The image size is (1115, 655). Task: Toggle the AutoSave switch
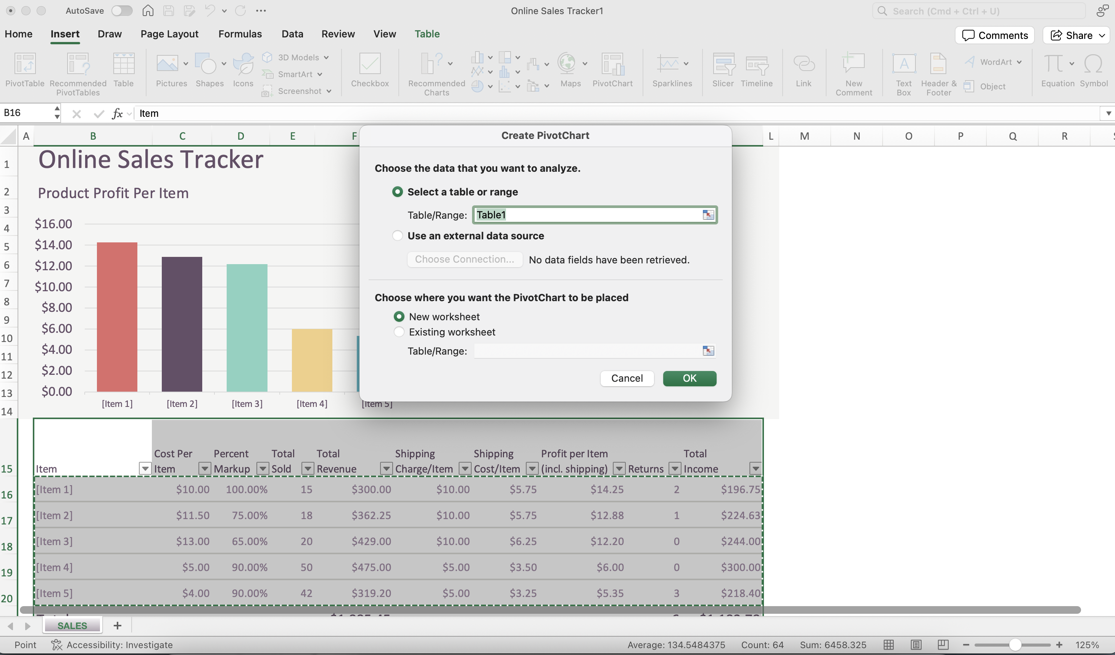(x=122, y=11)
